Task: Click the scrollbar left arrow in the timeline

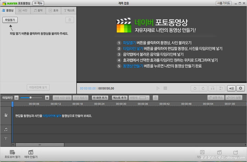Action: (13, 145)
